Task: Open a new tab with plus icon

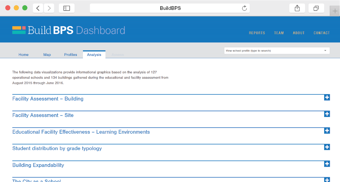Action: point(335,11)
